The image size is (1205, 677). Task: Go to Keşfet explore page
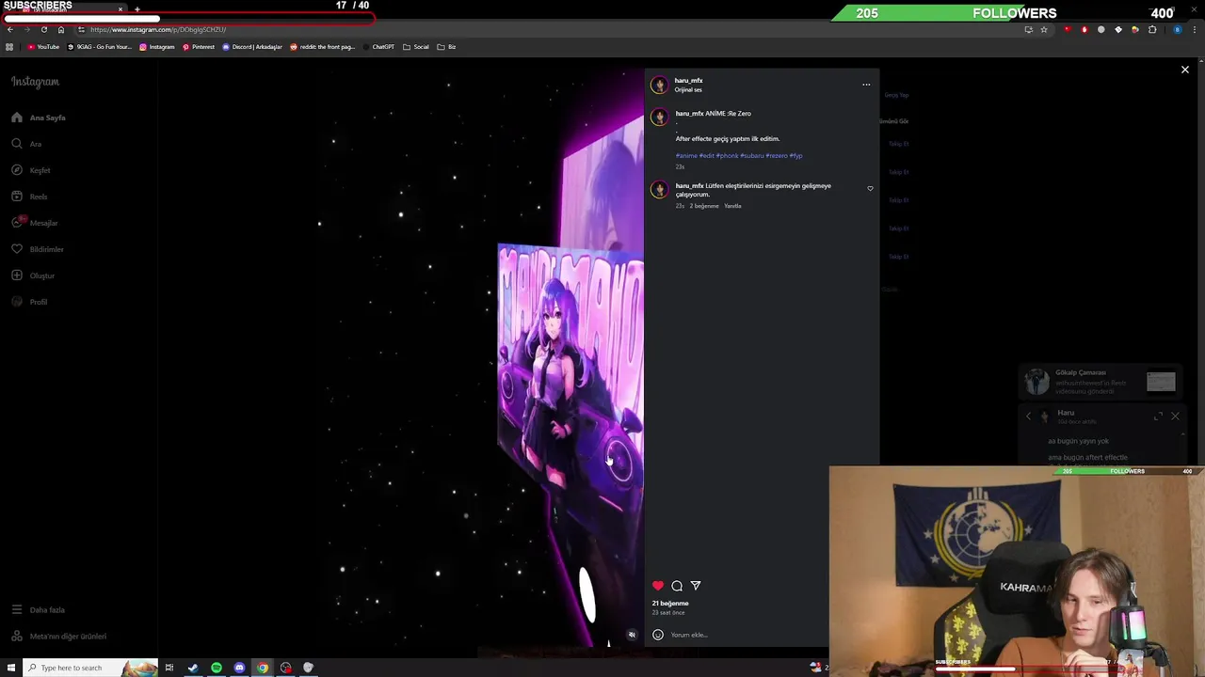coord(31,170)
